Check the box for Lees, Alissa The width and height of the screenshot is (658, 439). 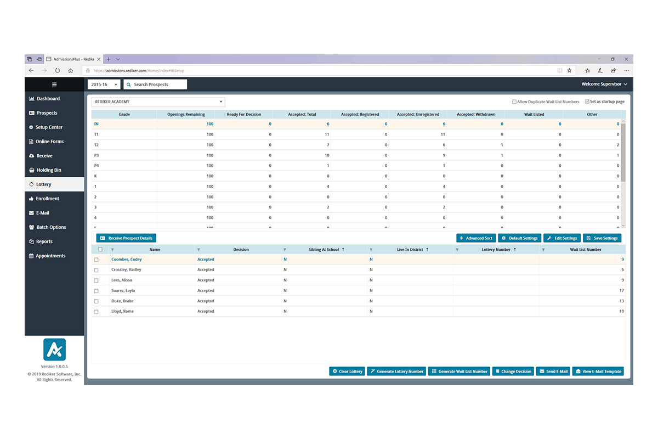(96, 280)
